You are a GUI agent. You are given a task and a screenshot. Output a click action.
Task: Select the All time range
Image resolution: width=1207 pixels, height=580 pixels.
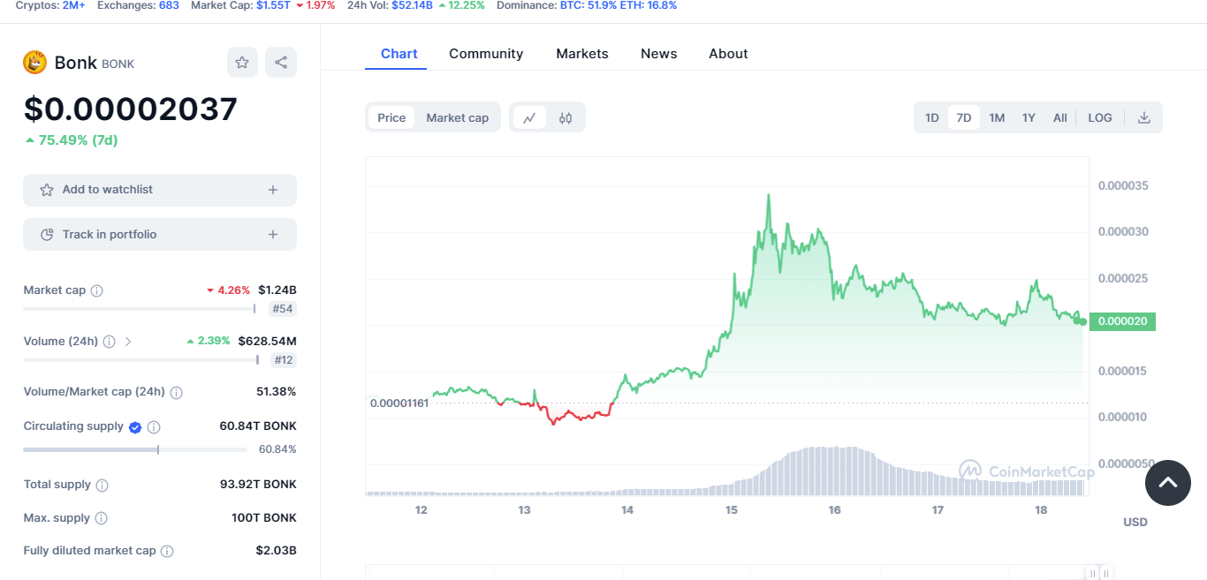pyautogui.click(x=1060, y=117)
